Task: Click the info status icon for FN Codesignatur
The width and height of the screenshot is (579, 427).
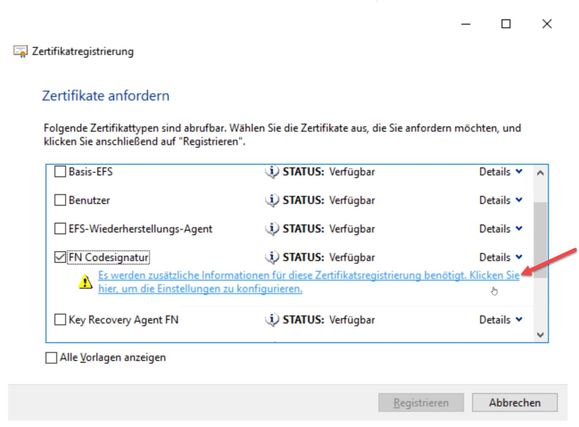Action: [272, 257]
